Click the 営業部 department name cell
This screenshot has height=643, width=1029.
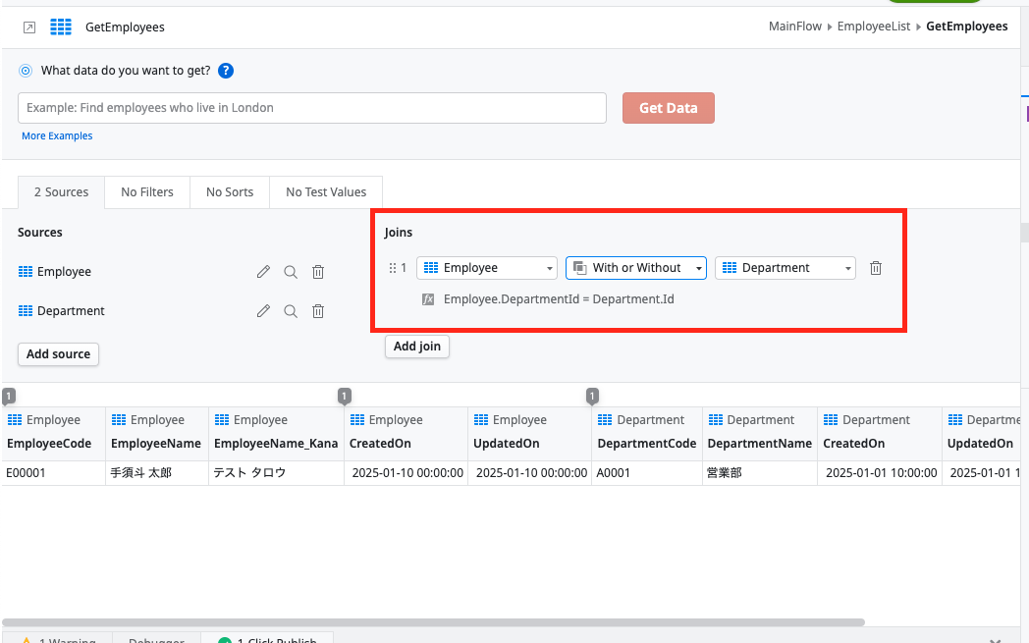pyautogui.click(x=760, y=473)
